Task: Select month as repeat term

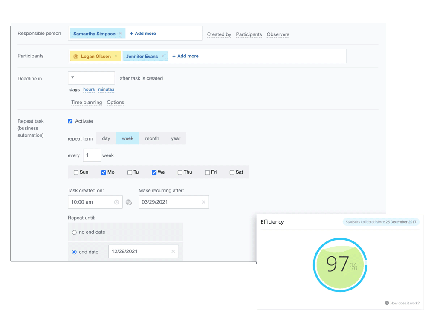Action: click(152, 138)
